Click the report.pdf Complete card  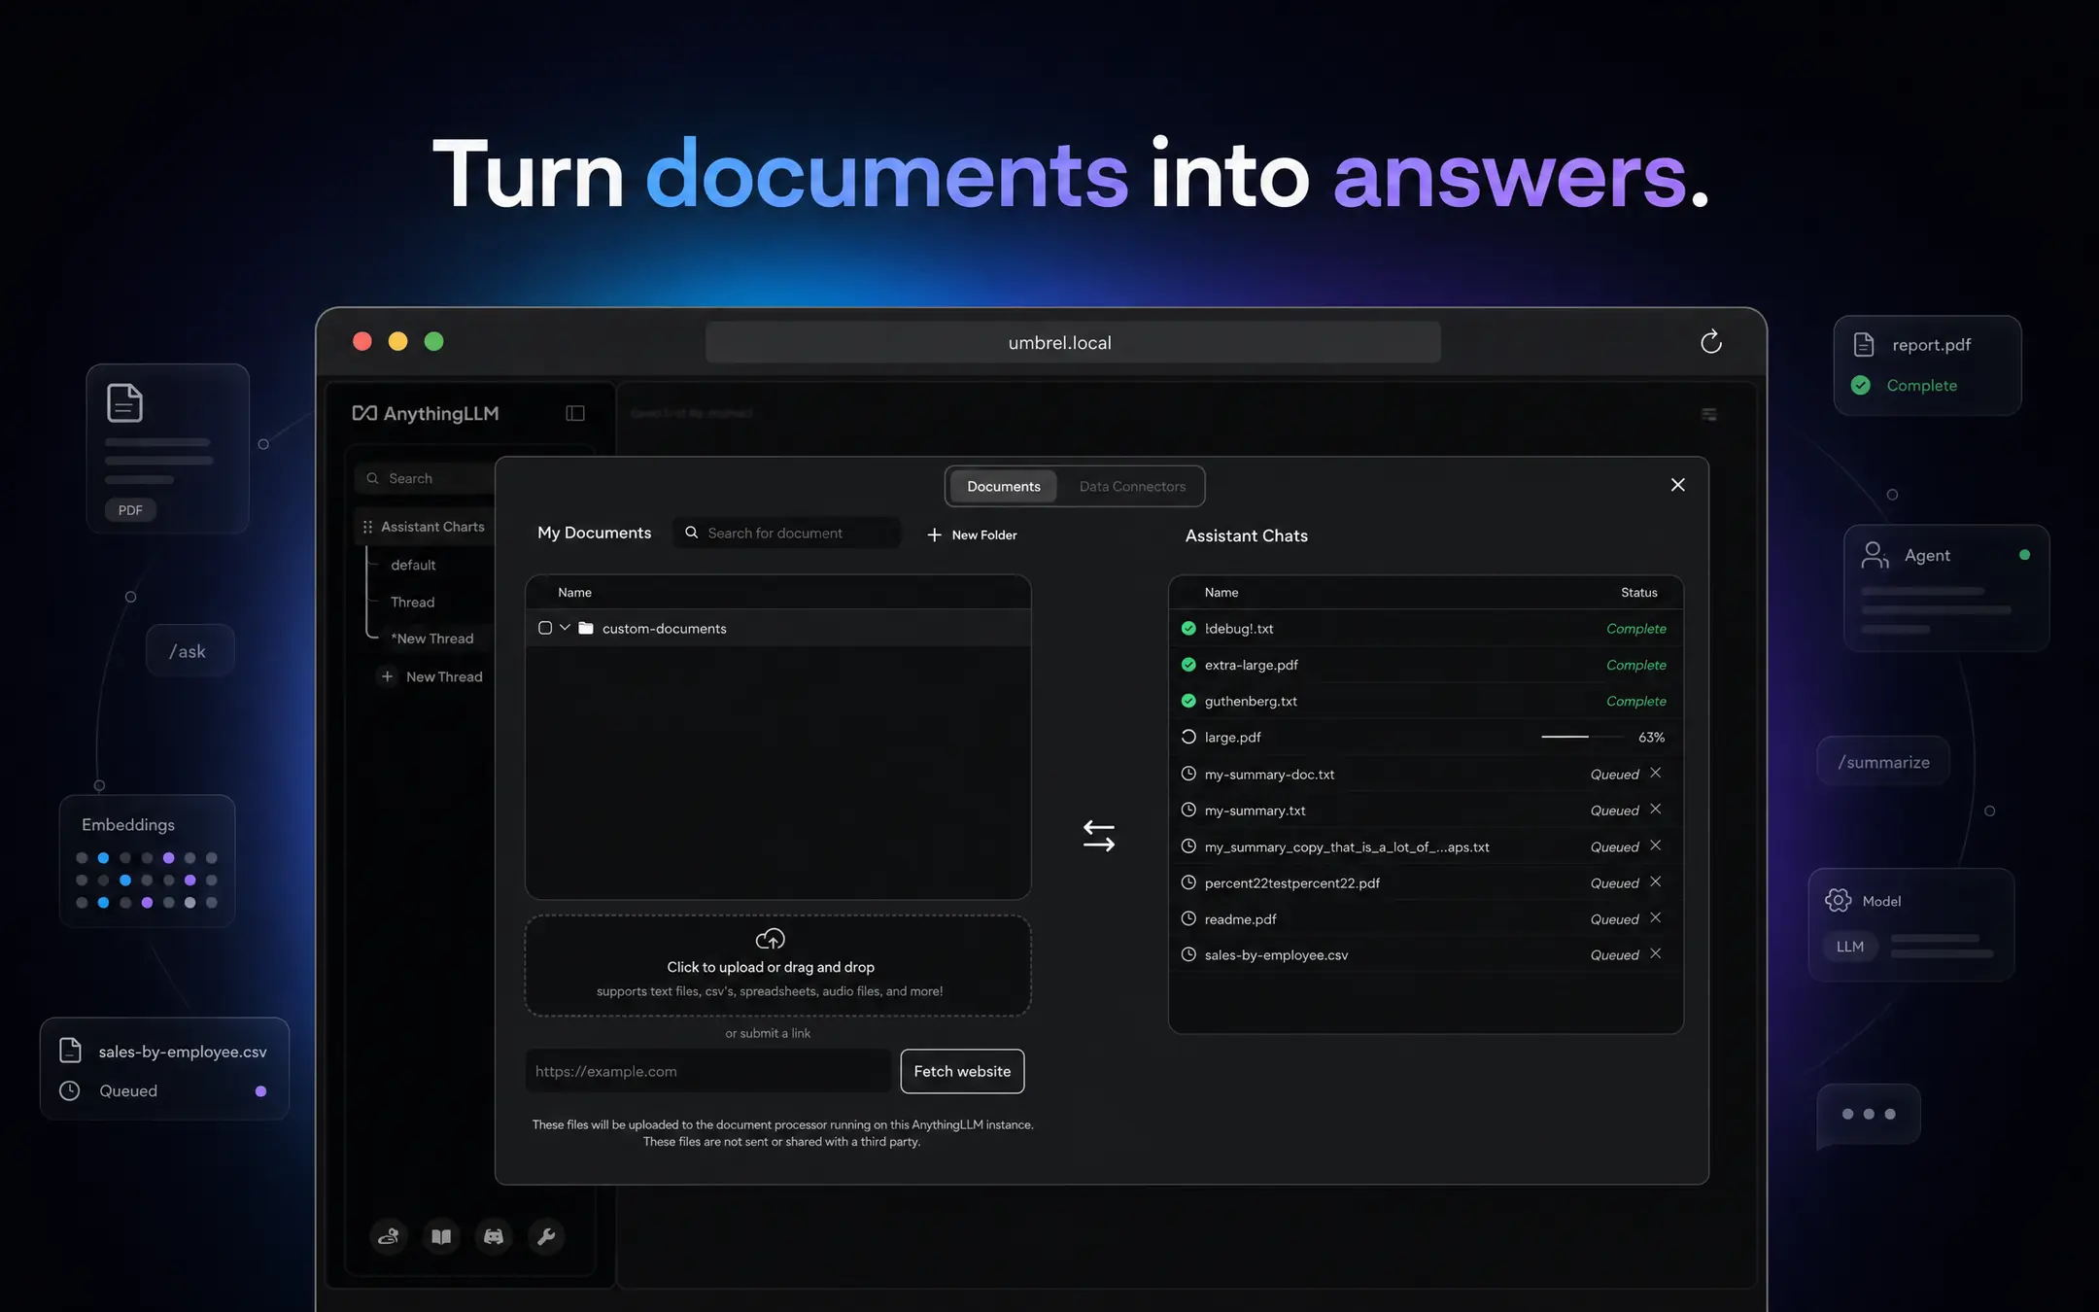pyautogui.click(x=1927, y=365)
